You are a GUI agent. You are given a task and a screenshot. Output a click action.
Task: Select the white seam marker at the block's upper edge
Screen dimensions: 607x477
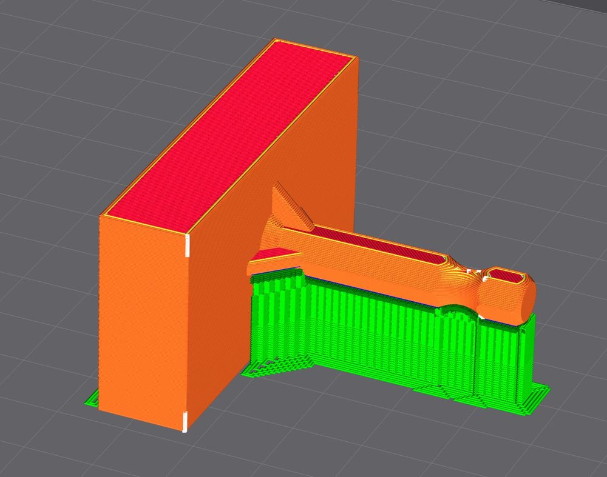(188, 245)
